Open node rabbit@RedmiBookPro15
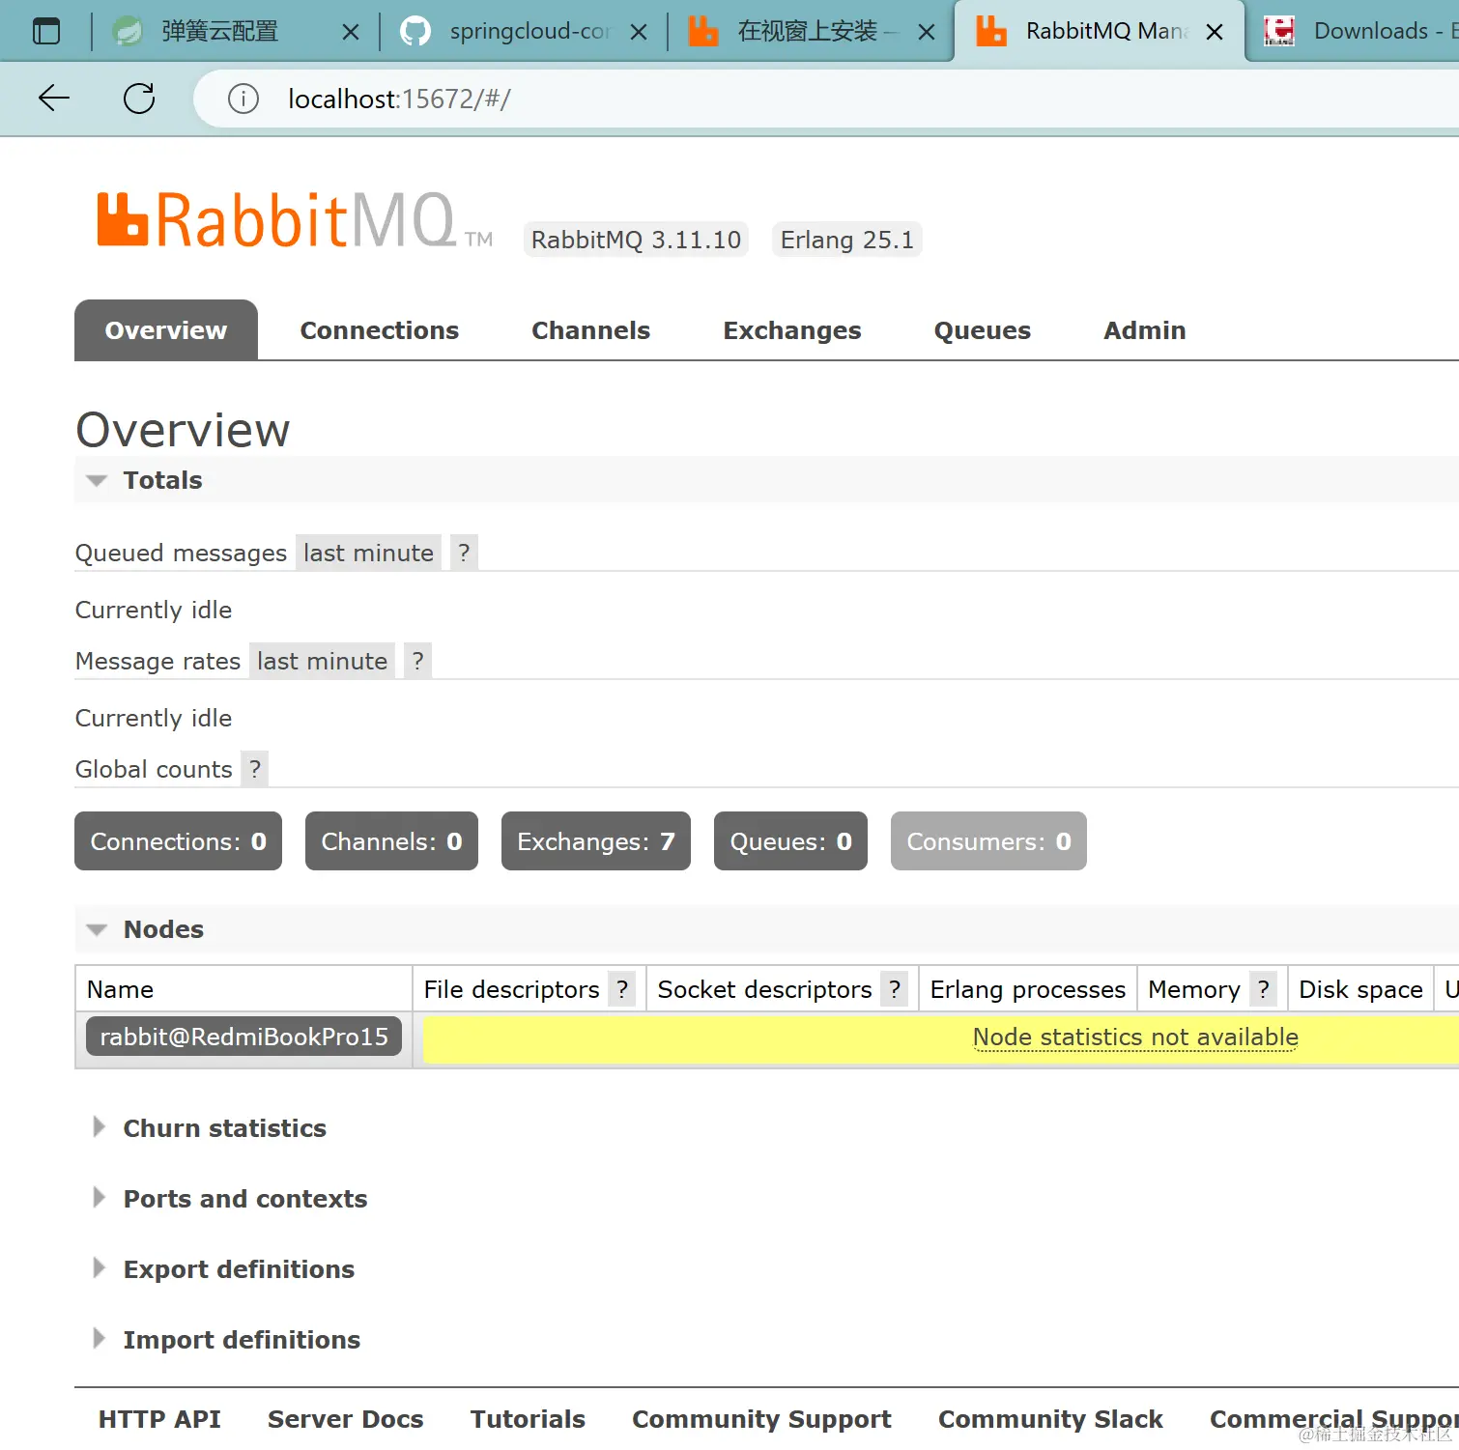Image resolution: width=1459 pixels, height=1450 pixels. (243, 1037)
